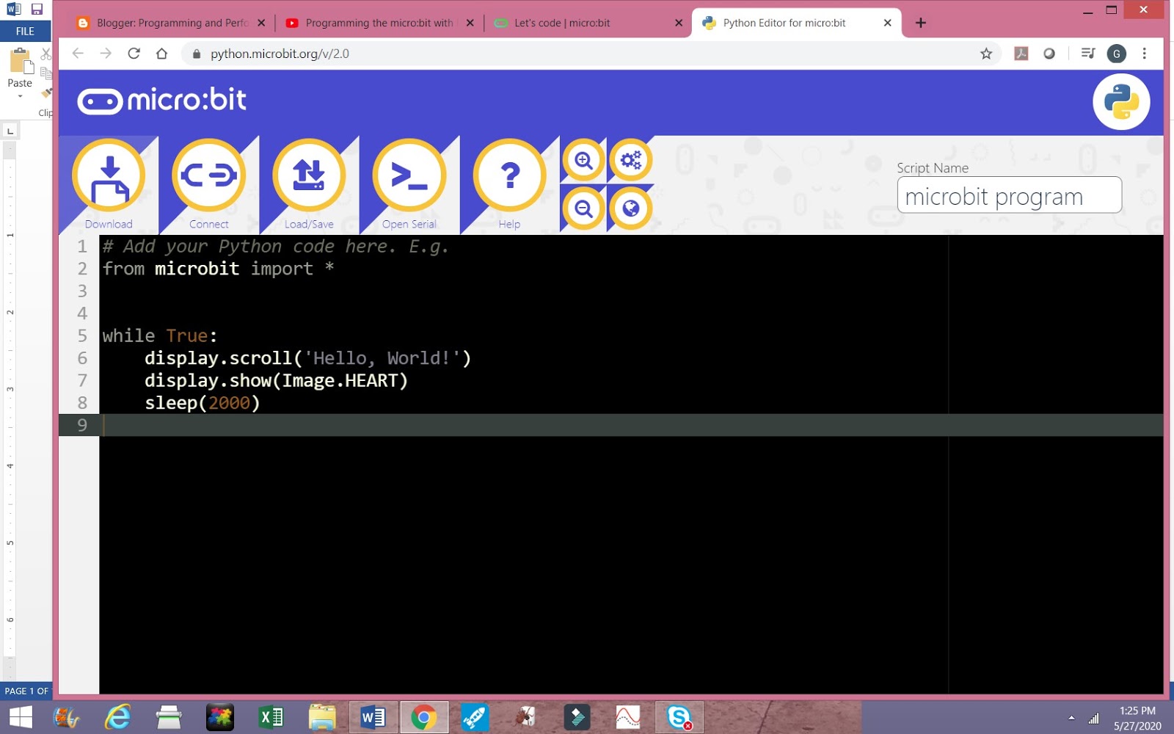
Task: Reload the Python editor page
Action: click(x=134, y=54)
